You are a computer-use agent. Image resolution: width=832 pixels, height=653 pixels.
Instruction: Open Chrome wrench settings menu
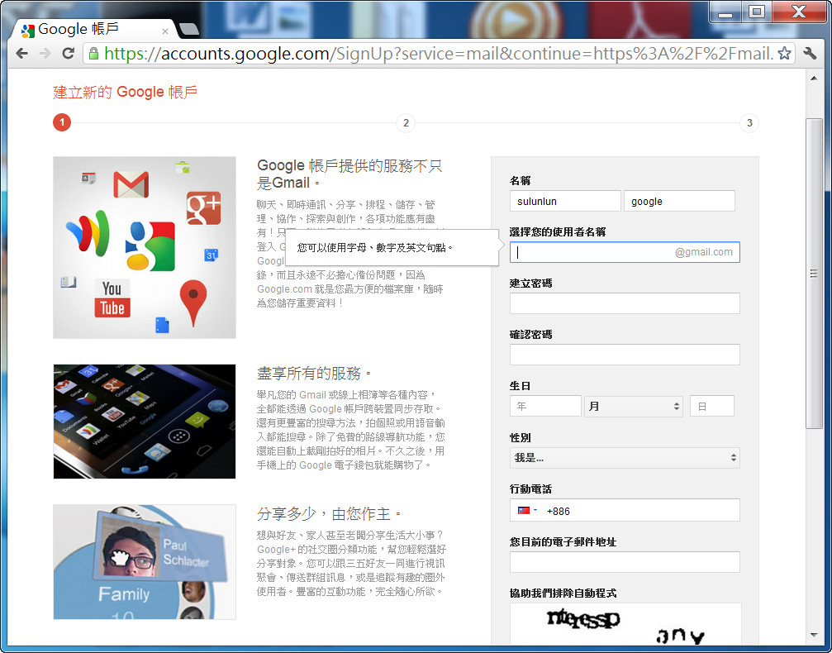[810, 53]
